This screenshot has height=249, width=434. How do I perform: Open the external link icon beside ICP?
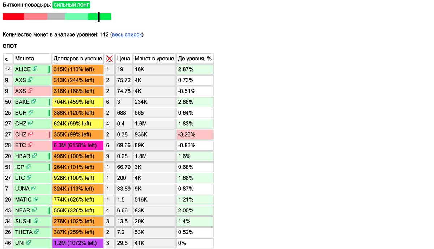tap(28, 167)
